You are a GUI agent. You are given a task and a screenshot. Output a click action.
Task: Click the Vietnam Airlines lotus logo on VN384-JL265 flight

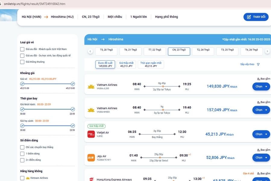[91, 86]
